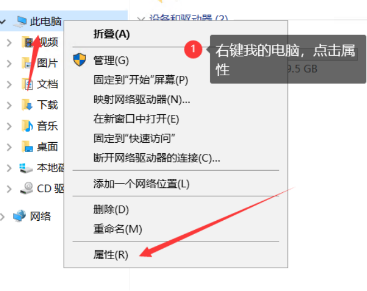Image resolution: width=367 pixels, height=291 pixels.
Task: Click the 音乐 folder icon
Action: pyautogui.click(x=27, y=126)
